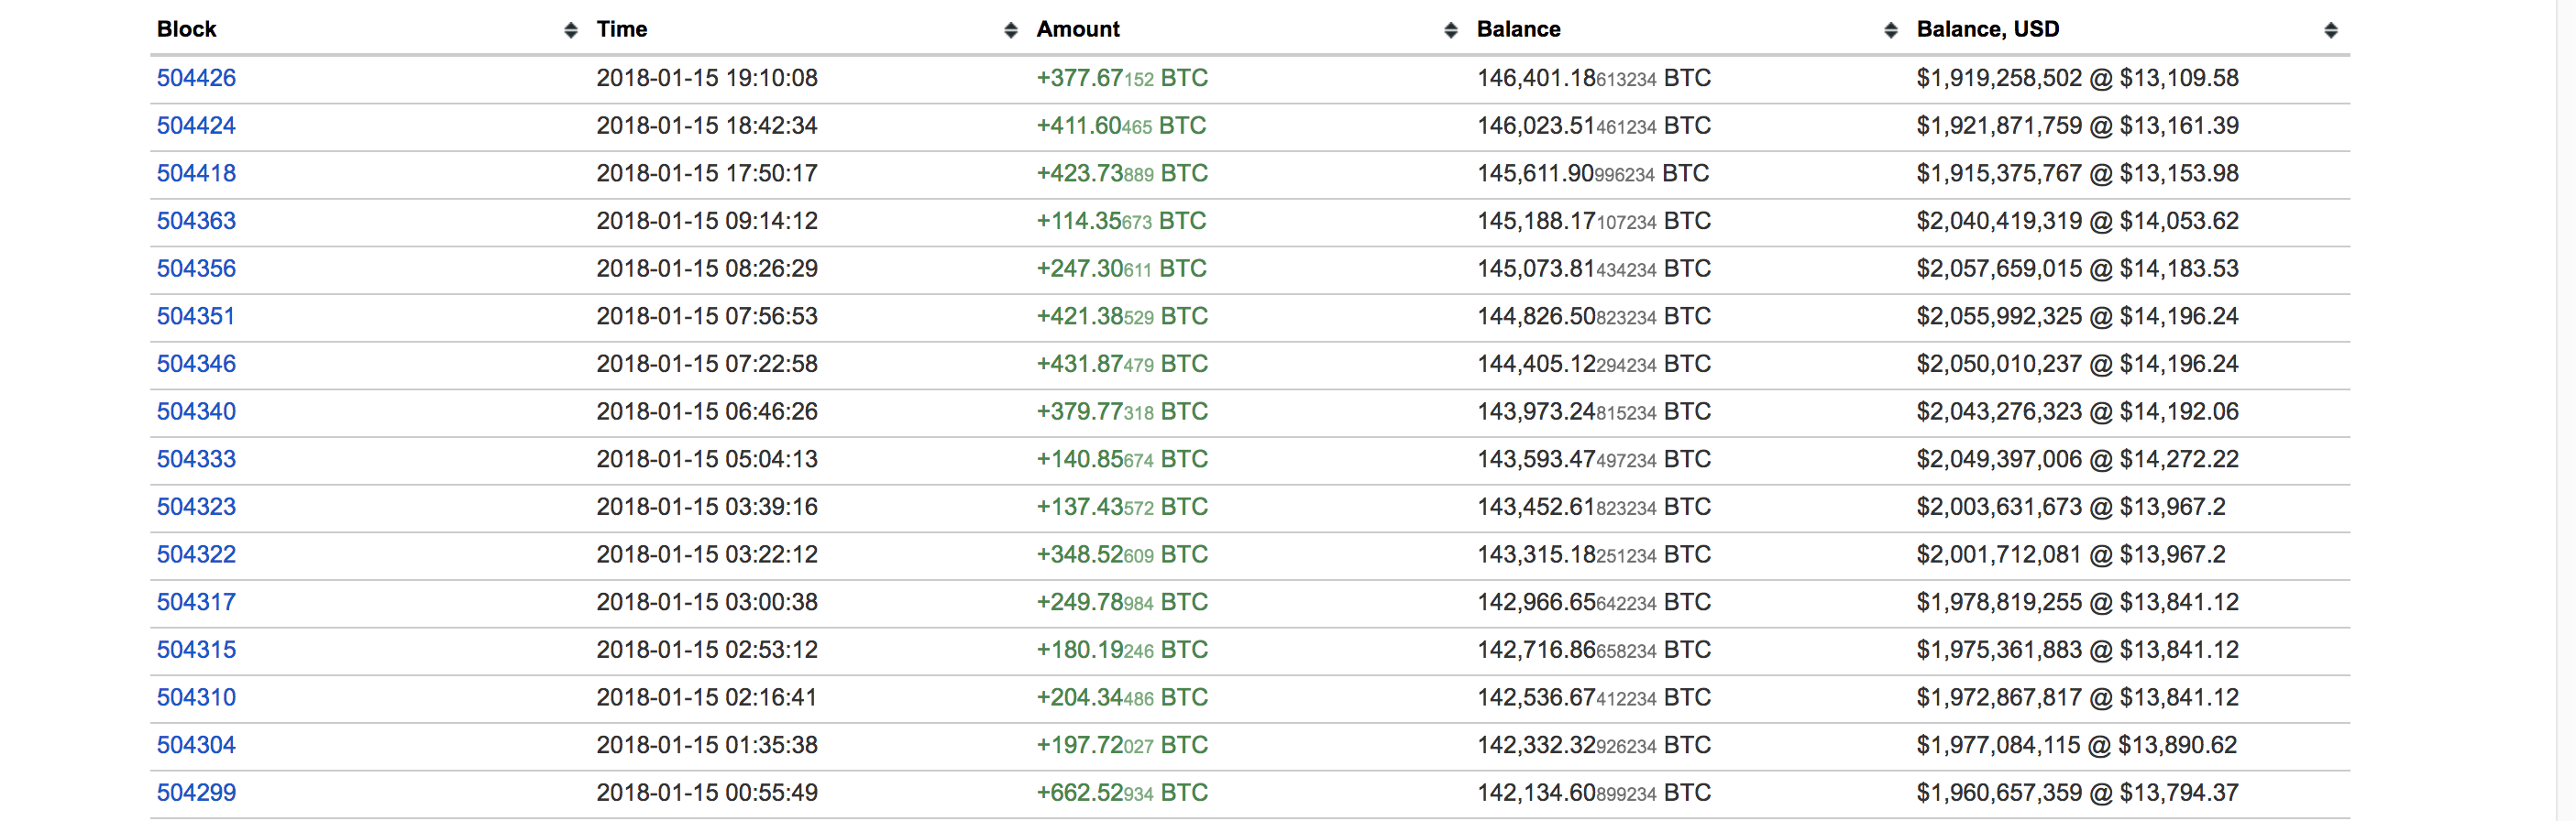Click the Balance column header label

tap(1519, 29)
